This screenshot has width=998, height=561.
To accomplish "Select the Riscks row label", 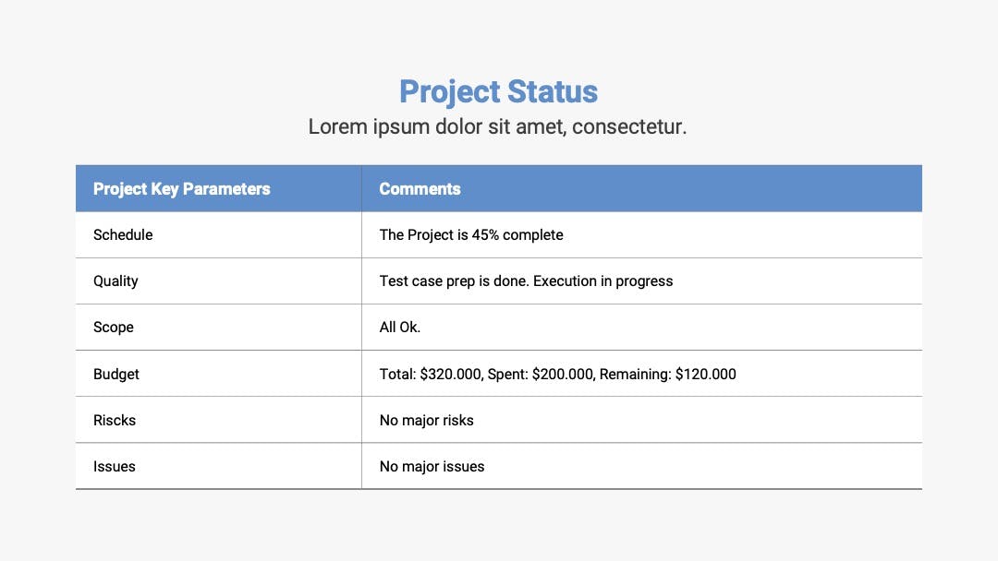I will pyautogui.click(x=115, y=421).
